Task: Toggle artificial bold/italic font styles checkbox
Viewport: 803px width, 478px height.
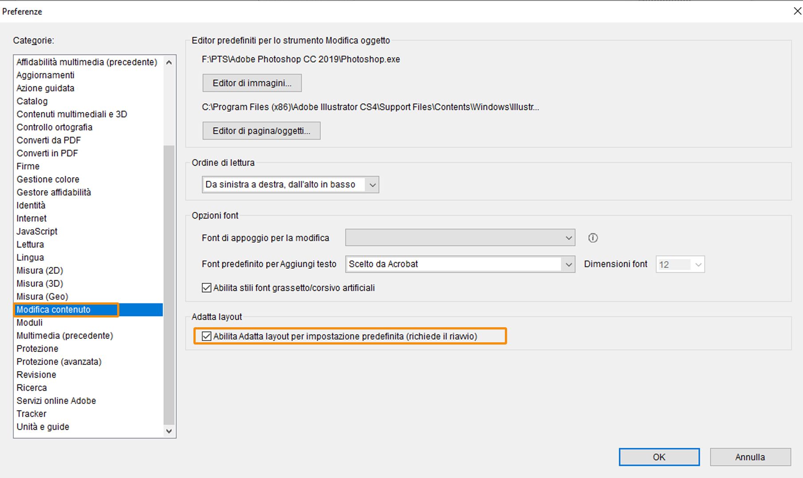Action: pyautogui.click(x=207, y=288)
